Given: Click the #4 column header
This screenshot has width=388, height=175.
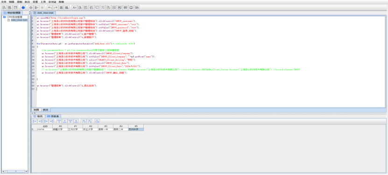Looking at the screenshot, I should click(121, 126).
